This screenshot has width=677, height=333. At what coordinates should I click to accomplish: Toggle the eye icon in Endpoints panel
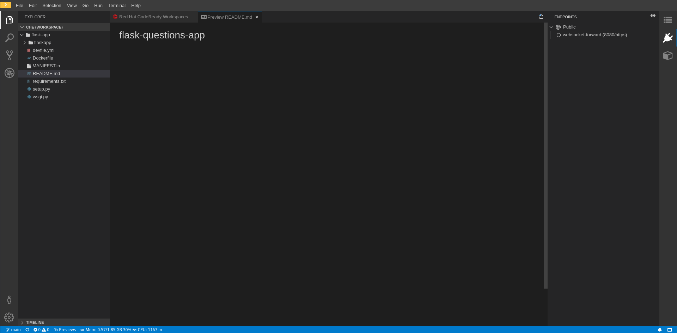[653, 16]
